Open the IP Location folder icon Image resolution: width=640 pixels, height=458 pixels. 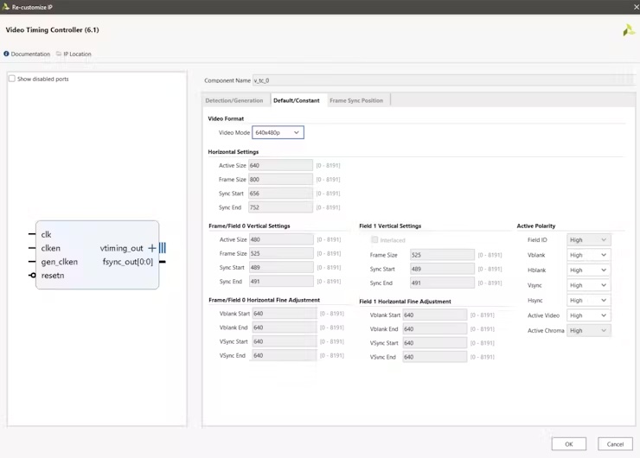[59, 54]
